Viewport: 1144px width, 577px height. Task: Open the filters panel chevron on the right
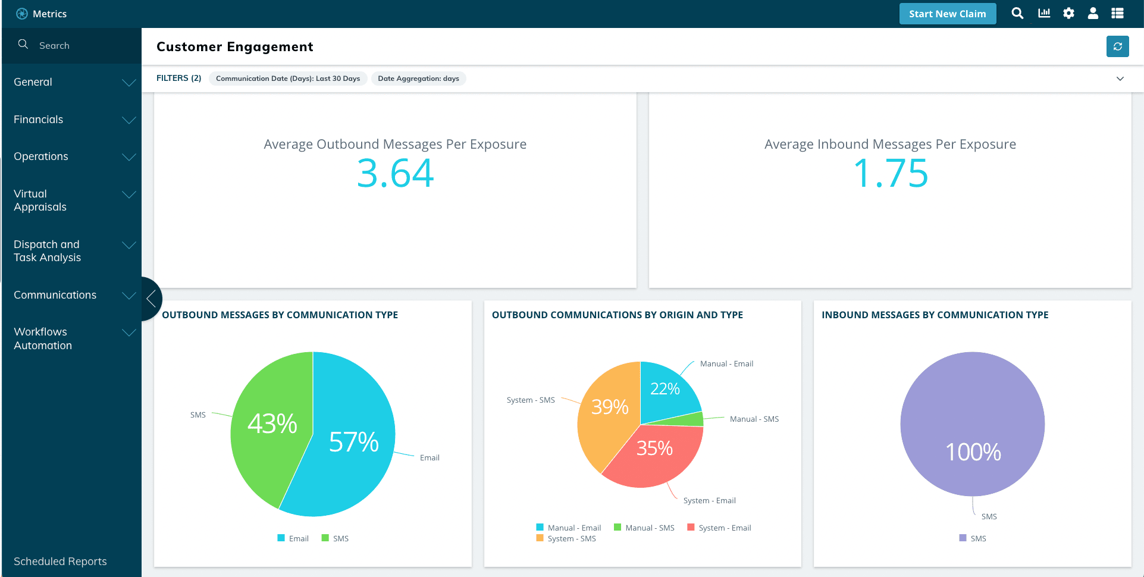(1120, 79)
